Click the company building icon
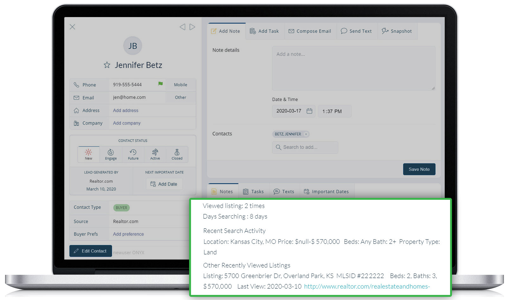The height and width of the screenshot is (300, 509). (77, 123)
